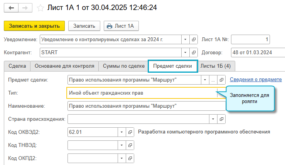Viewport: 285px width, 165px height.
Task: Expand the Код ОКВЭД2 dropdown
Action: pyautogui.click(x=121, y=132)
